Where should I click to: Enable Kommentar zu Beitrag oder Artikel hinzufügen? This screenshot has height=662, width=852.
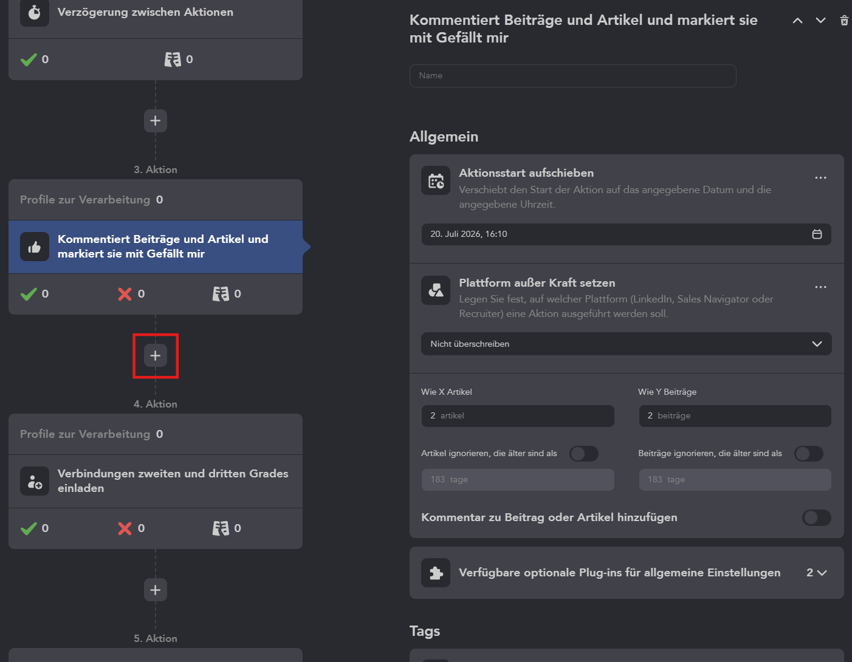pos(817,517)
